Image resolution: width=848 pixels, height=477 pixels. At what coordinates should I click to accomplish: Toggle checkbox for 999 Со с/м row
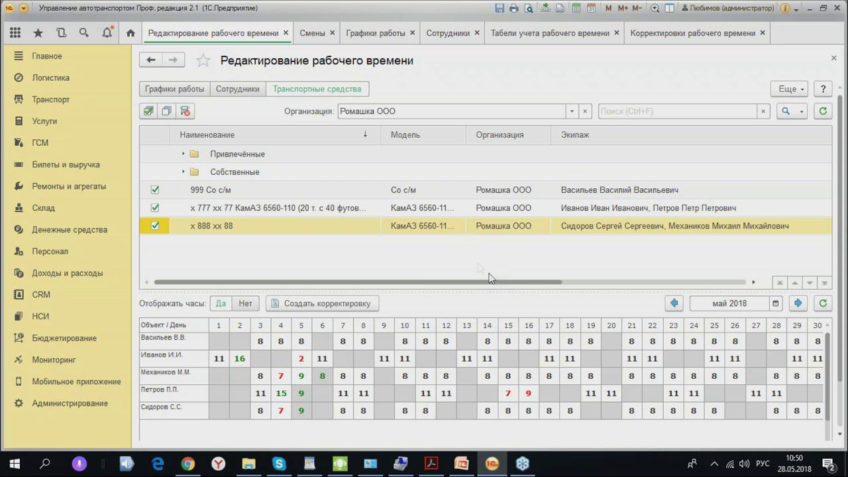(155, 190)
